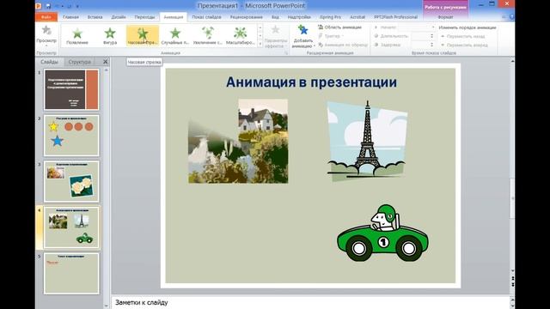Adjust the Длительность duration spinner
This screenshot has width=550, height=309.
pos(431,36)
